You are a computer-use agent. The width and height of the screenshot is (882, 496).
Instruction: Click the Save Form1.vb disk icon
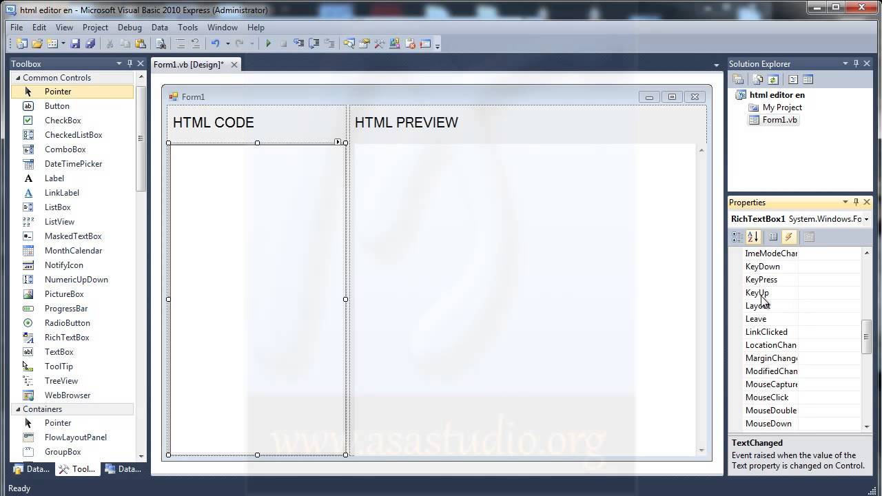[75, 43]
